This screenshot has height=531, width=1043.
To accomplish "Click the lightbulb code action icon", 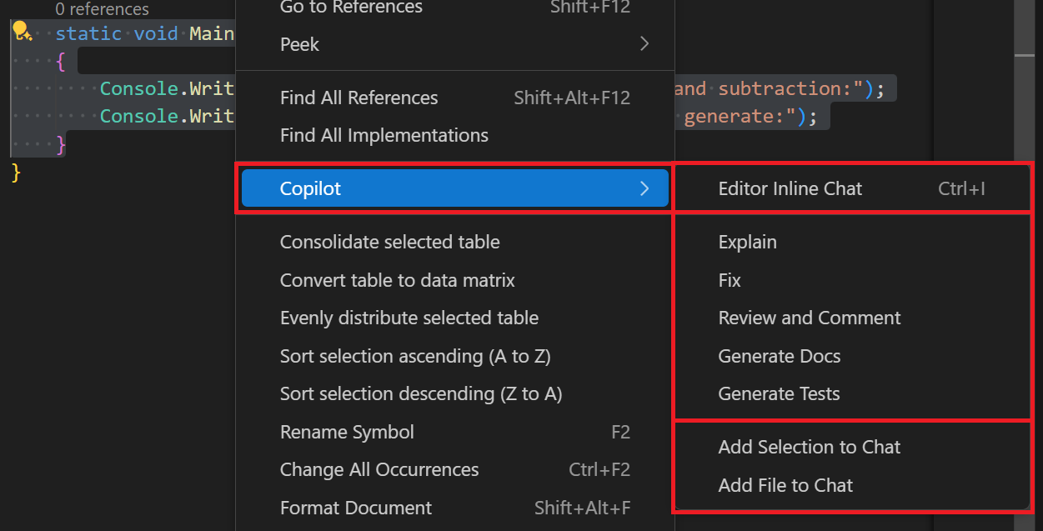I will (22, 33).
